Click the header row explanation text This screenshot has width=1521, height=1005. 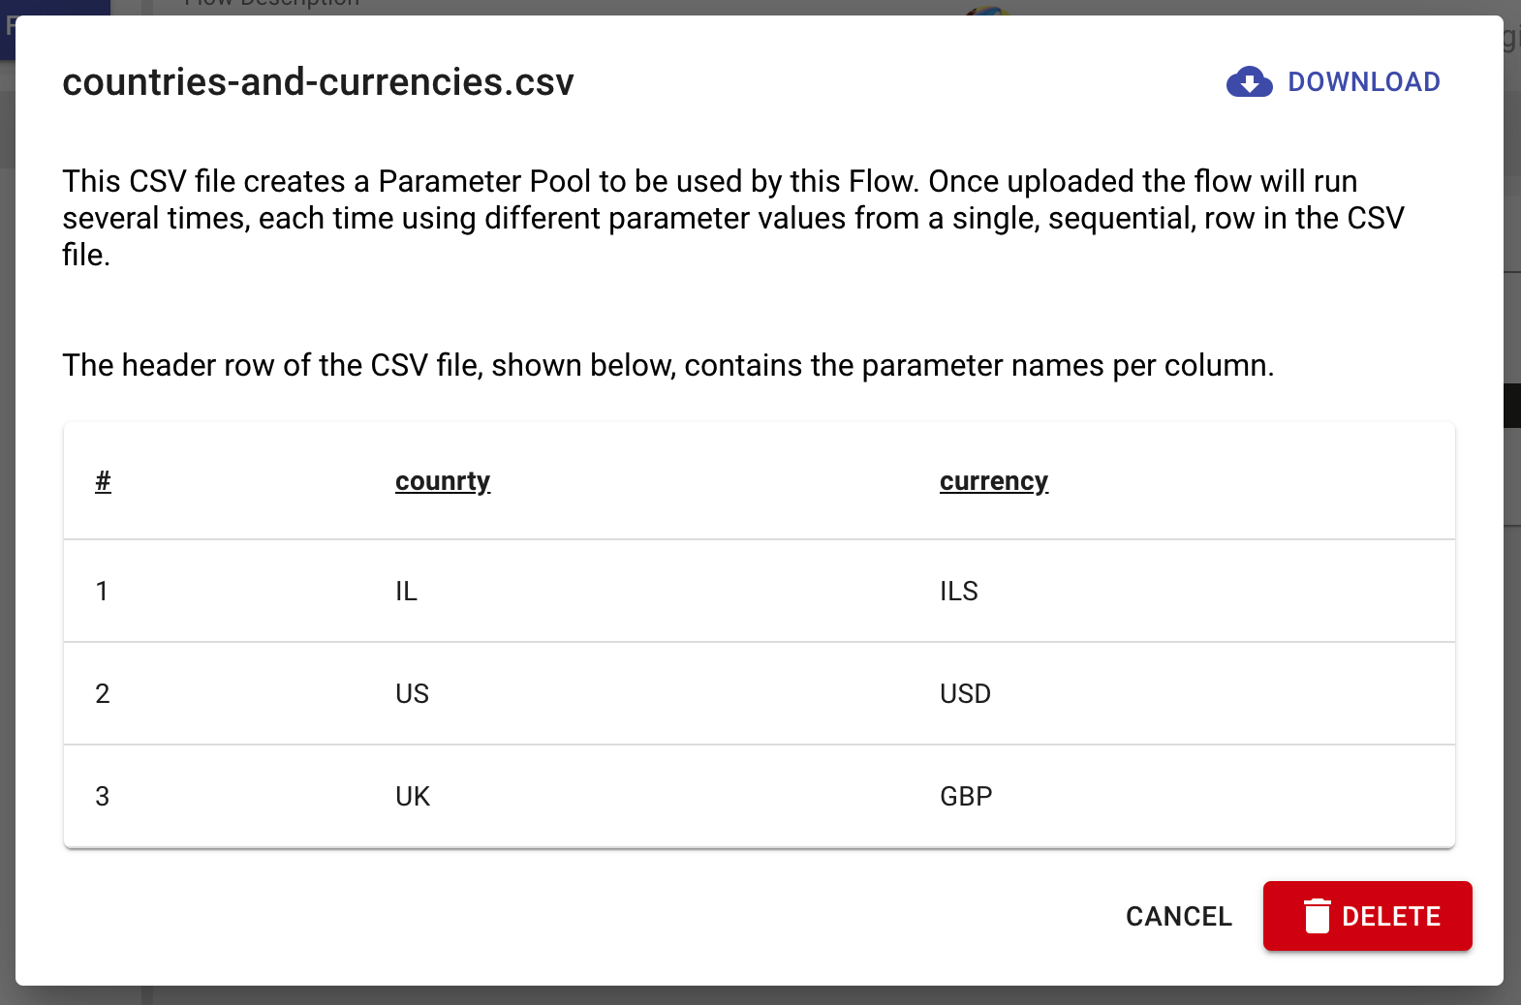click(x=667, y=365)
